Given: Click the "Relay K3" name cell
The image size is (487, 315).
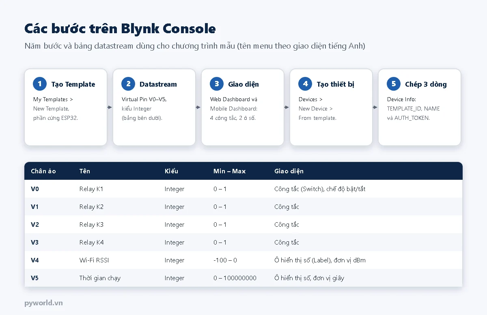Looking at the screenshot, I should 91,224.
